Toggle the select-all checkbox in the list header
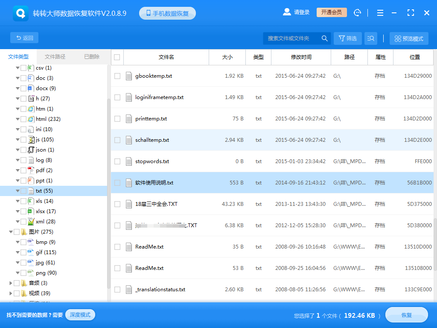This screenshot has width=437, height=328. pos(117,57)
